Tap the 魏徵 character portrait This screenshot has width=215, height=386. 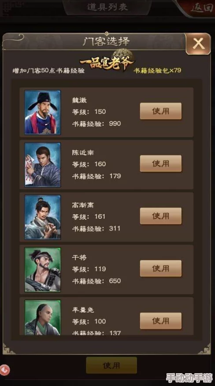tap(42, 112)
